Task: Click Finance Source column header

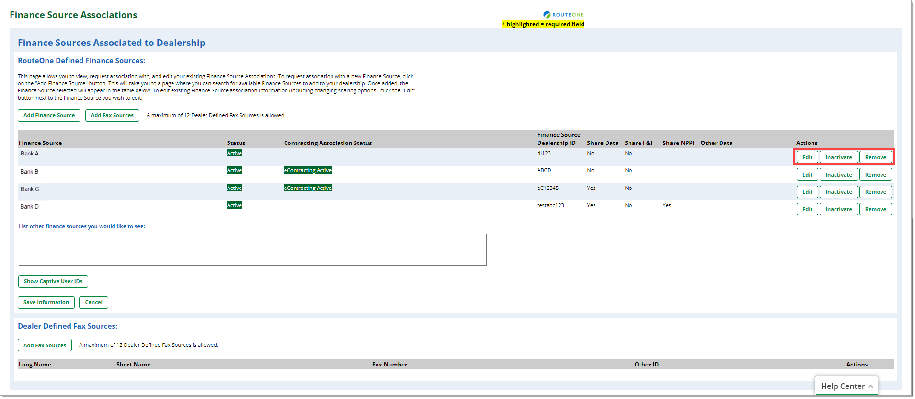Action: 40,143
